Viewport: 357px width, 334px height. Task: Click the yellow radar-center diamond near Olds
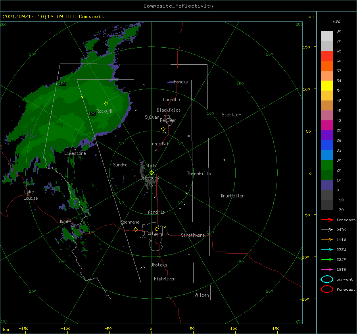click(x=152, y=173)
